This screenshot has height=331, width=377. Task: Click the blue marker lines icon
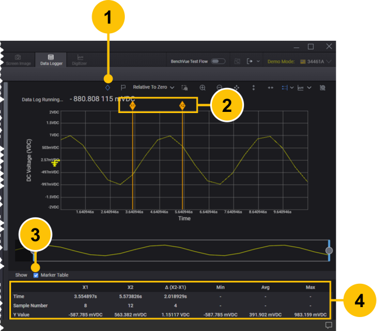pyautogui.click(x=285, y=87)
